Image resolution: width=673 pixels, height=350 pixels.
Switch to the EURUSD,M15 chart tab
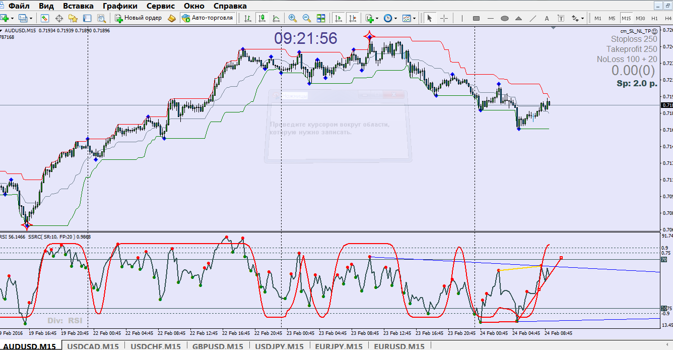tap(398, 346)
